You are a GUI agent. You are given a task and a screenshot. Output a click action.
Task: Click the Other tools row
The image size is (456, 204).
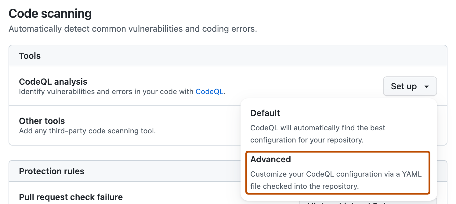tap(42, 121)
